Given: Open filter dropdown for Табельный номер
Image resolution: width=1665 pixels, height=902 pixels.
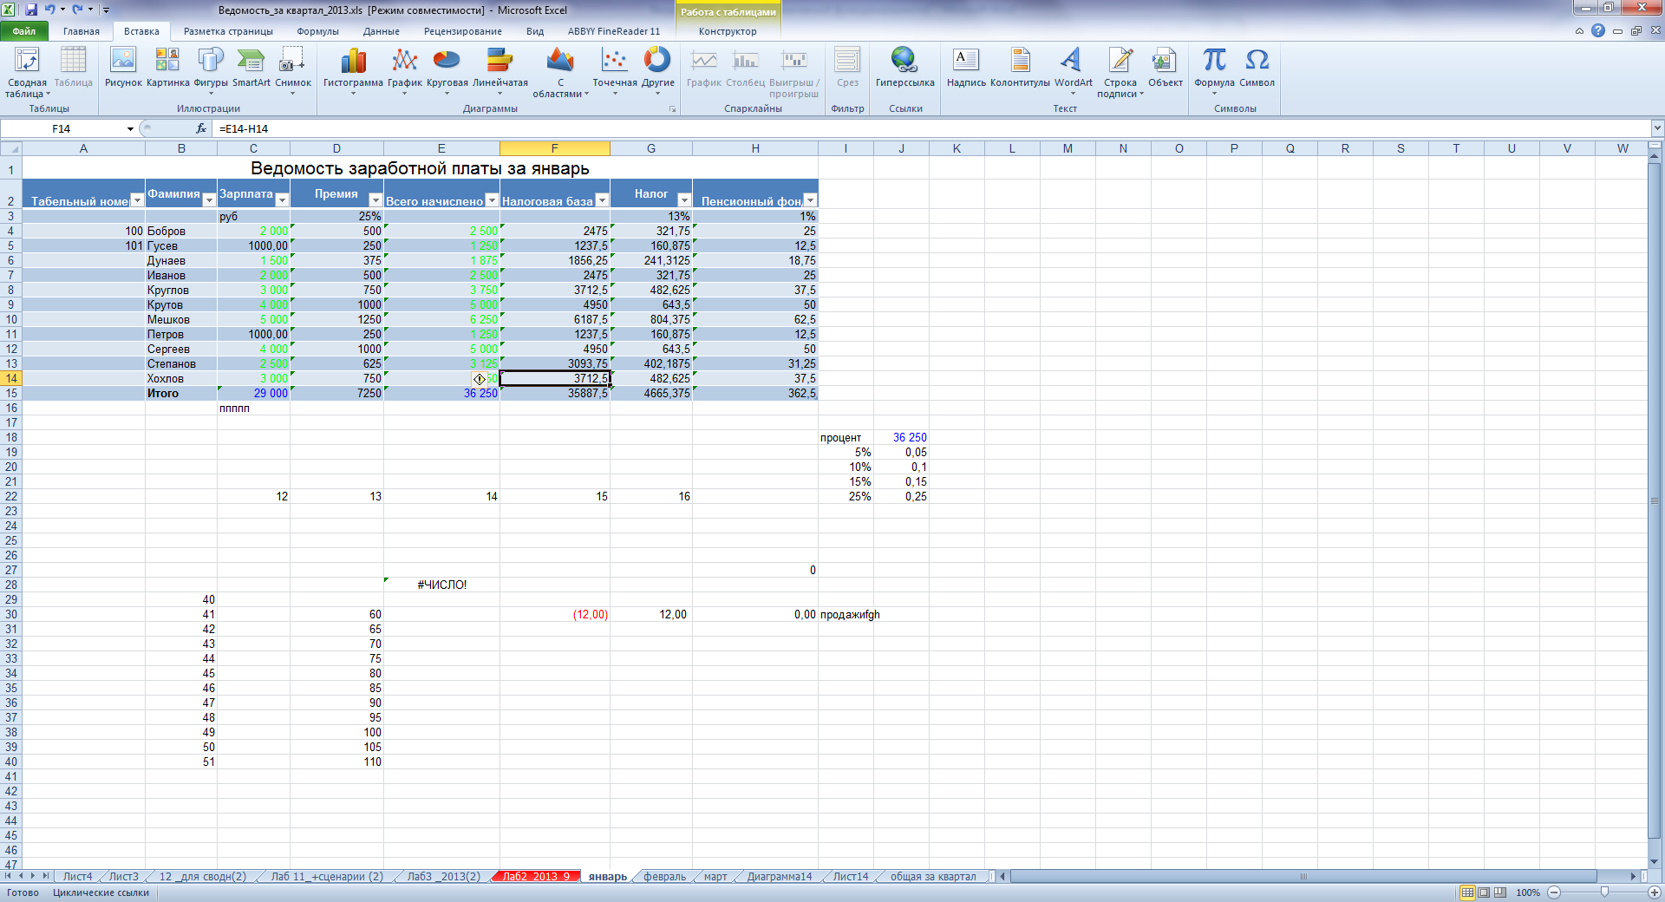Looking at the screenshot, I should pyautogui.click(x=137, y=200).
